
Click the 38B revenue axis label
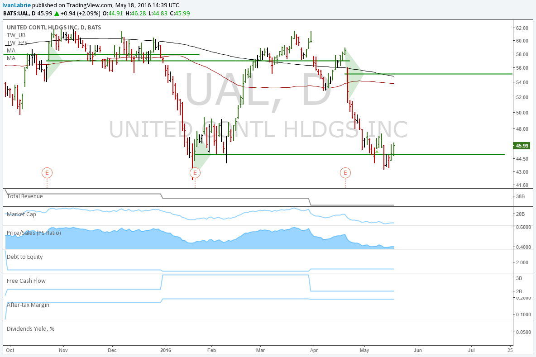point(520,196)
